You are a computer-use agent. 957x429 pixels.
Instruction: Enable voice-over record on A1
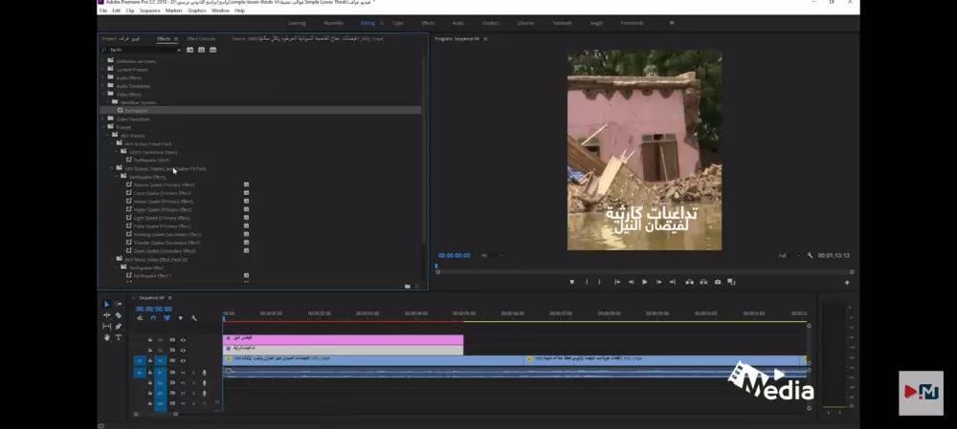point(205,373)
